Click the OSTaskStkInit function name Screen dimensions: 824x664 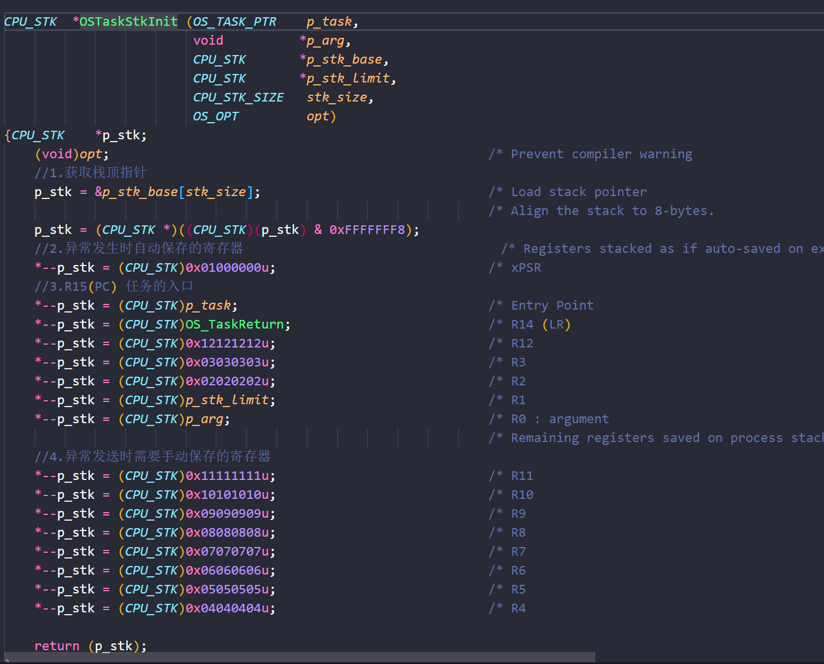point(128,22)
